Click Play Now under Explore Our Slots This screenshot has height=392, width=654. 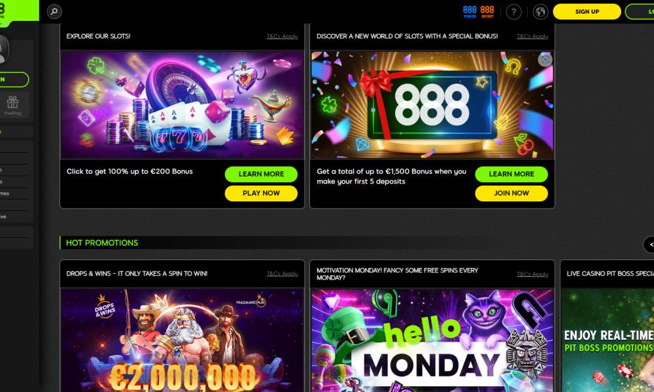261,193
